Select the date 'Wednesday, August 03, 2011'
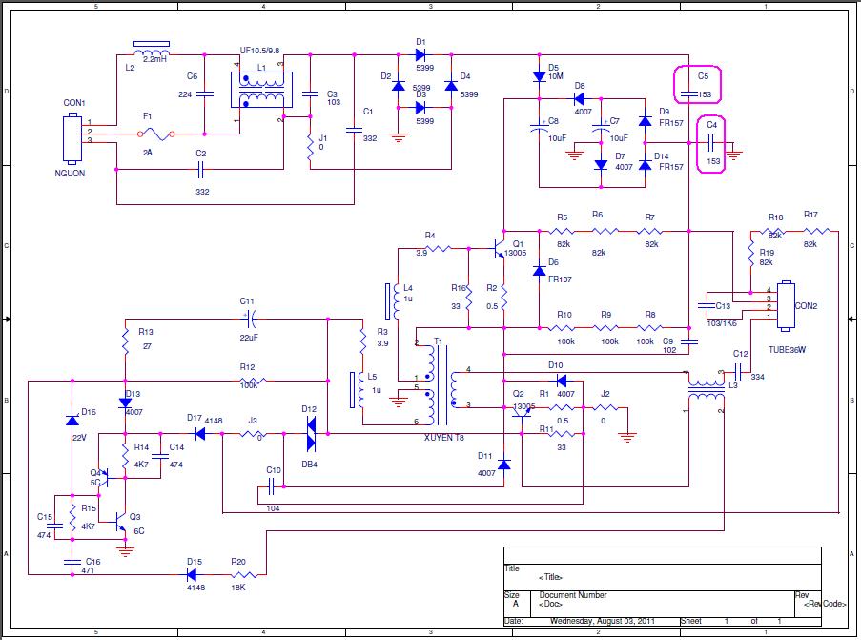The height and width of the screenshot is (640, 861). (603, 621)
